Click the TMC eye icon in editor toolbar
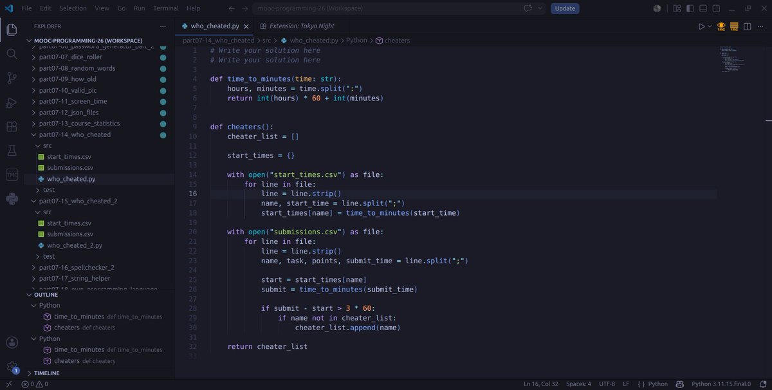 click(721, 26)
